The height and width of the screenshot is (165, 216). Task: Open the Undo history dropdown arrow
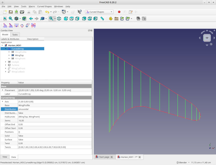tap(51, 12)
